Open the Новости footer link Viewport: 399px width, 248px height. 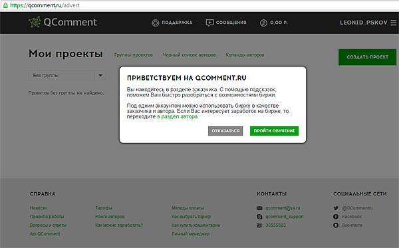coord(38,208)
